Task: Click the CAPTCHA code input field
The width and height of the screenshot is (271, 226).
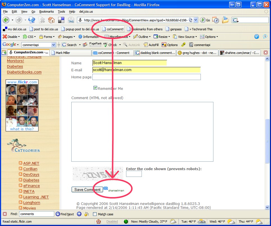Action: tap(134, 174)
